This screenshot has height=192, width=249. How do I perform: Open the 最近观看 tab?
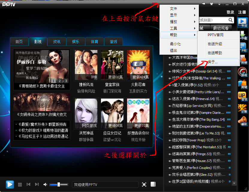[x=221, y=28]
